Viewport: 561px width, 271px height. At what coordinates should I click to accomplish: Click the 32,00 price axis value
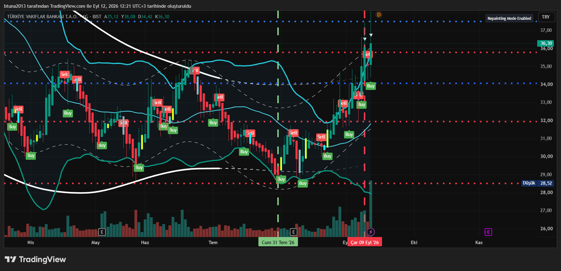point(546,121)
